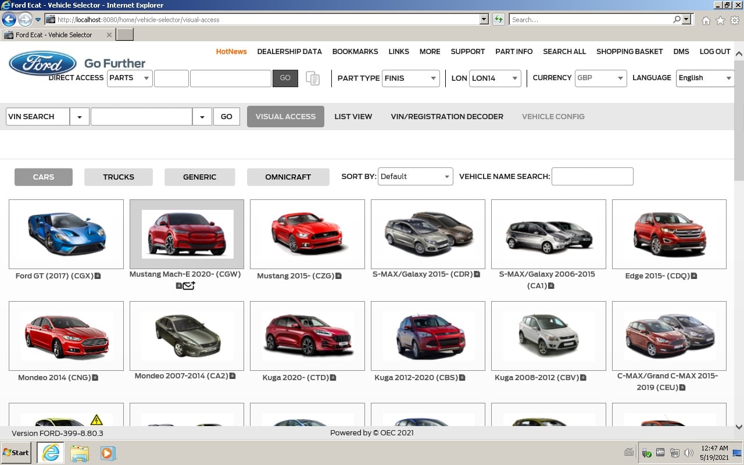
Task: Select the OMNICRAFT category tab
Action: [x=288, y=177]
